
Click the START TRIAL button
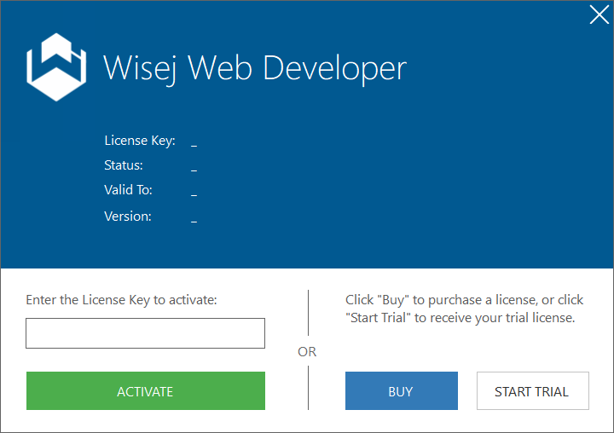532,390
